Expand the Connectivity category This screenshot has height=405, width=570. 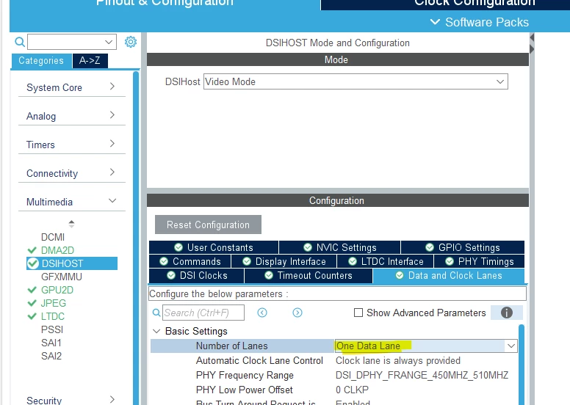point(71,173)
